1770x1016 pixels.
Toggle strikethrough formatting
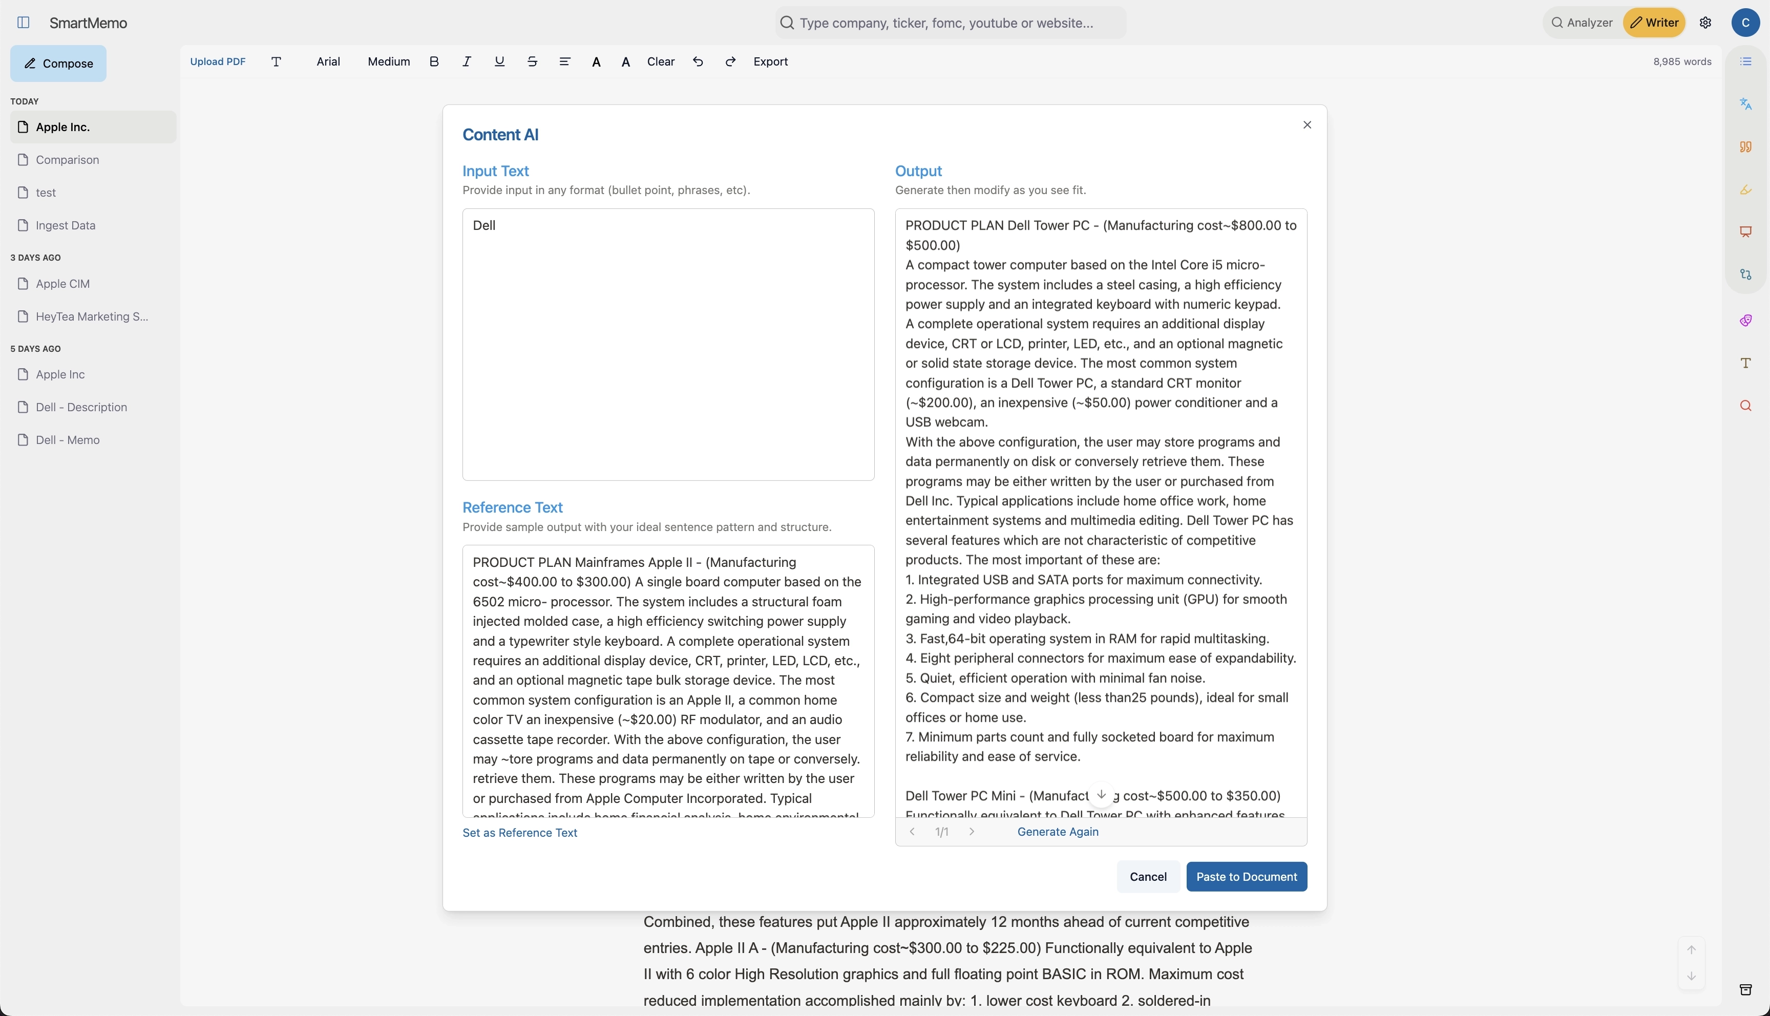point(532,61)
